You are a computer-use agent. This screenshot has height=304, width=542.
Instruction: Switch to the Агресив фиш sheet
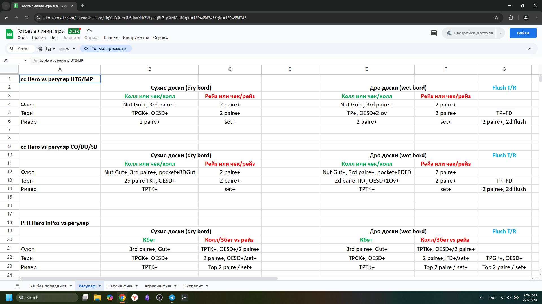point(158,286)
